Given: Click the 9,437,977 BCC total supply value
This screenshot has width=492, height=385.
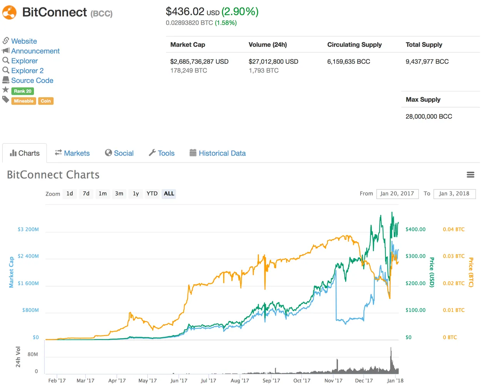Looking at the screenshot, I should coord(427,61).
